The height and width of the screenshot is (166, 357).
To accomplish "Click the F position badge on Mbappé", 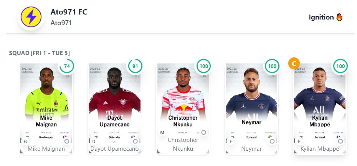I will click(x=299, y=142).
